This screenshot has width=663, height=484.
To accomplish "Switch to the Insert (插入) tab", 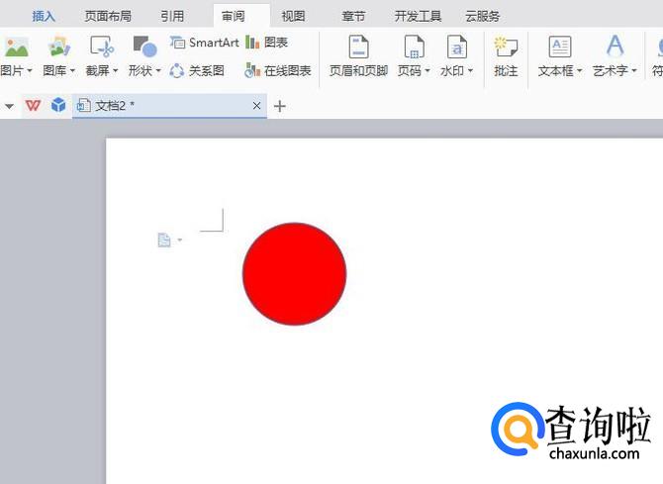I will pos(44,16).
